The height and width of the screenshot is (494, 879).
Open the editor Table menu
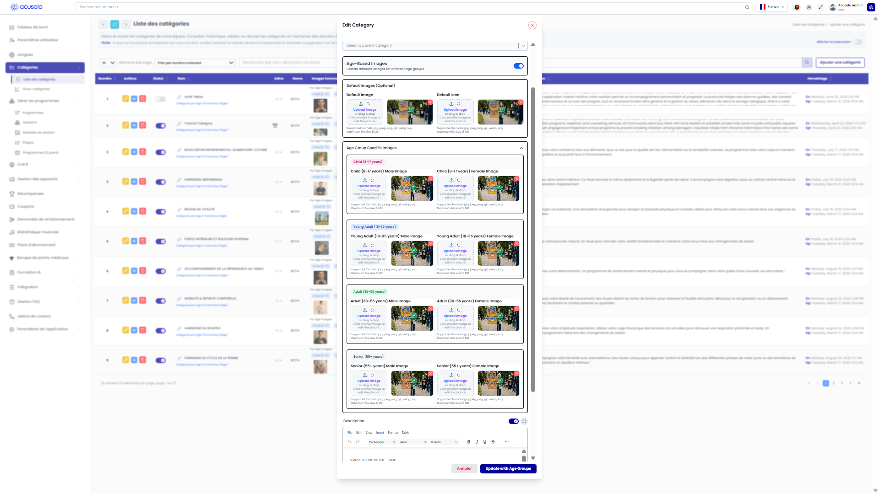click(x=406, y=433)
